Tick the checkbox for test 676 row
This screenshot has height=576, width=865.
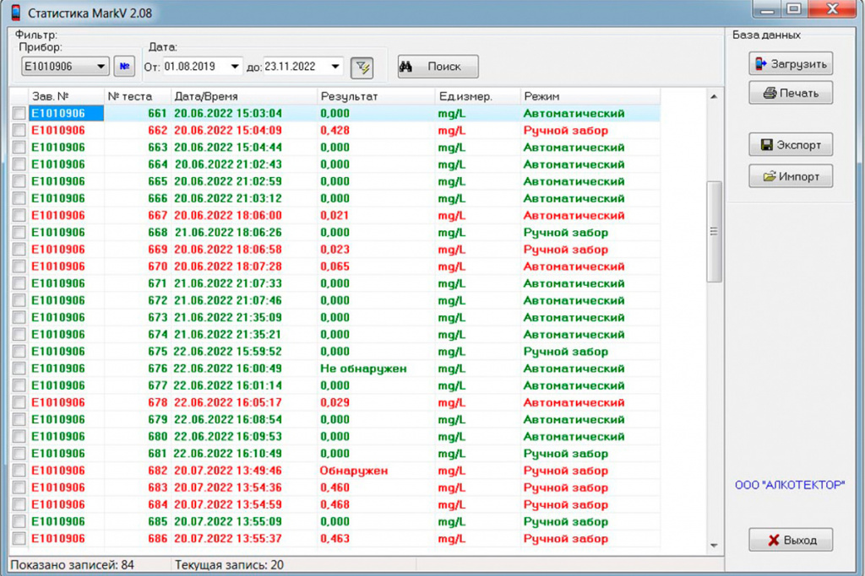point(19,369)
